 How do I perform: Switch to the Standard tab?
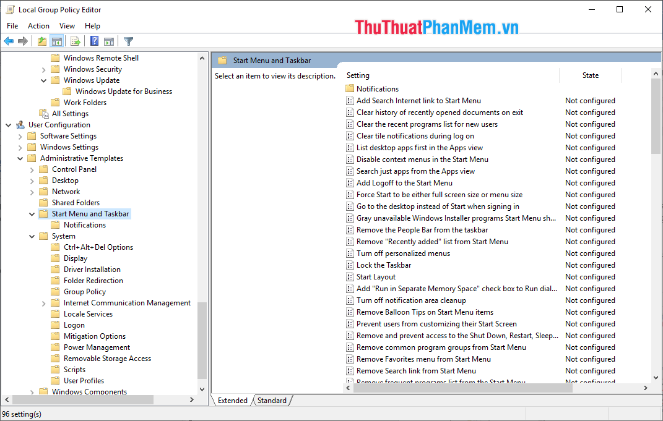coord(272,400)
